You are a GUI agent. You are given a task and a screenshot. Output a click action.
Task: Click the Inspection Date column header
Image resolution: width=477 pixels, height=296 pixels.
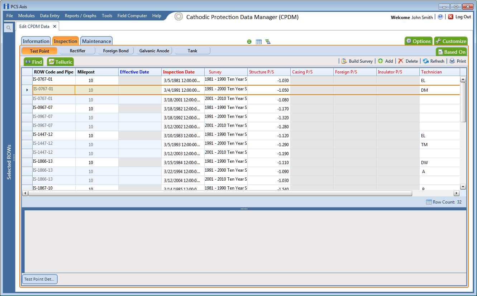click(x=183, y=72)
